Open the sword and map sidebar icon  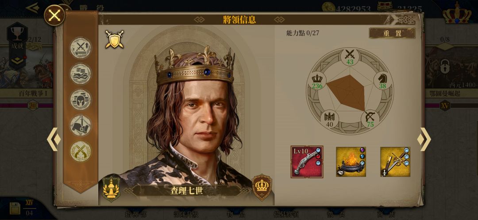click(x=81, y=125)
